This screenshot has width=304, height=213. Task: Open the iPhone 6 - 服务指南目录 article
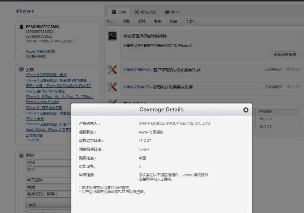pos(44,107)
